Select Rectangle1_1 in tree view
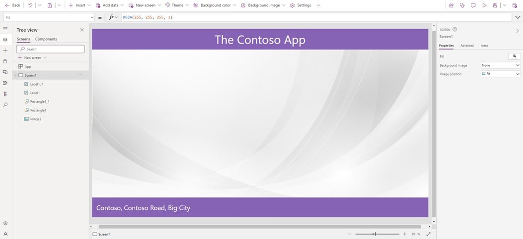This screenshot has height=239, width=523. tap(39, 101)
